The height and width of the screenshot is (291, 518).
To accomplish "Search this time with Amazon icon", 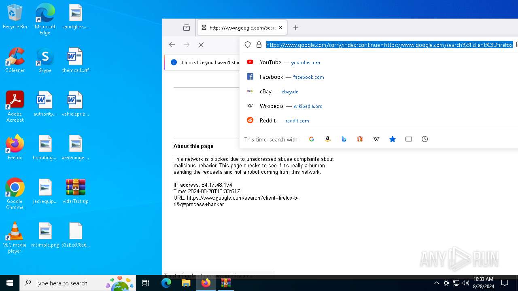I will (x=328, y=139).
